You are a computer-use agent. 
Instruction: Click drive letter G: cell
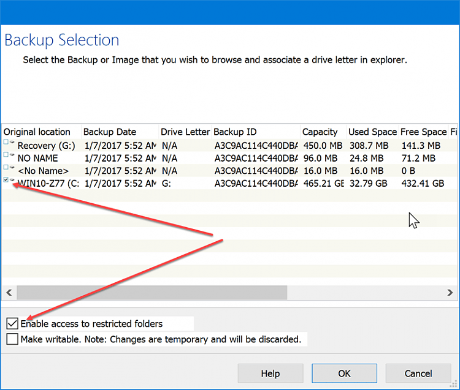[x=166, y=184]
